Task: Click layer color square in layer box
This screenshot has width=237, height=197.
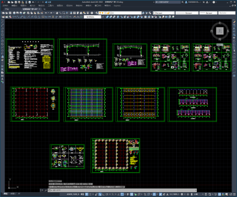Action: (x=111, y=13)
